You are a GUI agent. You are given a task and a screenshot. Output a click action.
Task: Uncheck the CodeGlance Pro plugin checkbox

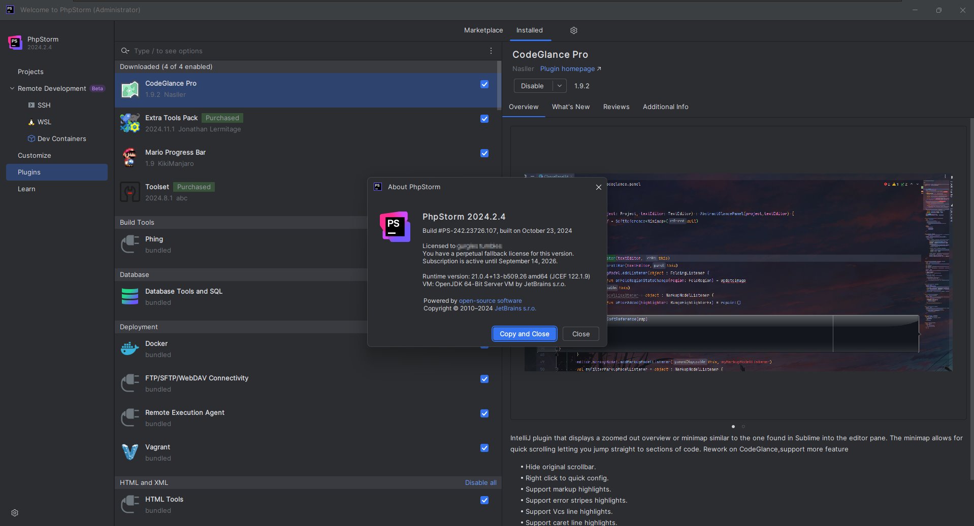point(484,85)
